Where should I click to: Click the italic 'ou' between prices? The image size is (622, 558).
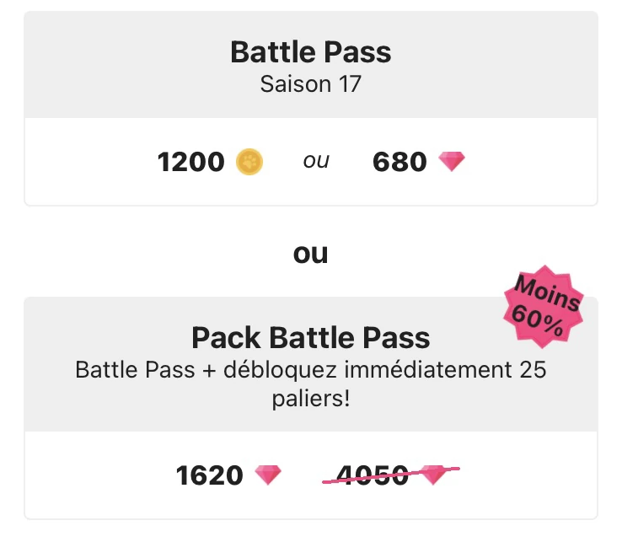tap(316, 161)
